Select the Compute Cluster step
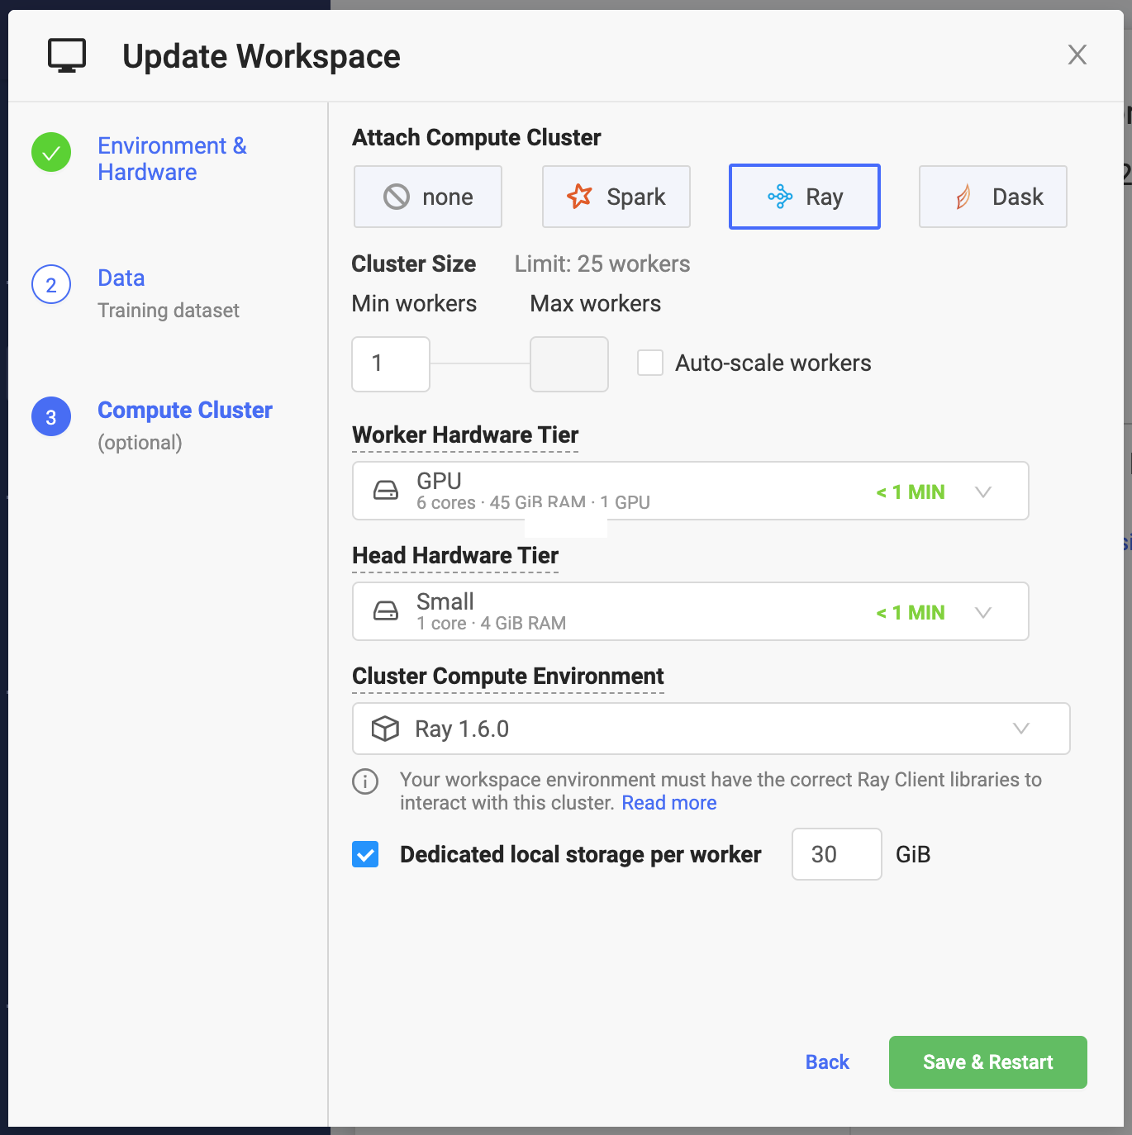The height and width of the screenshot is (1135, 1132). point(185,410)
